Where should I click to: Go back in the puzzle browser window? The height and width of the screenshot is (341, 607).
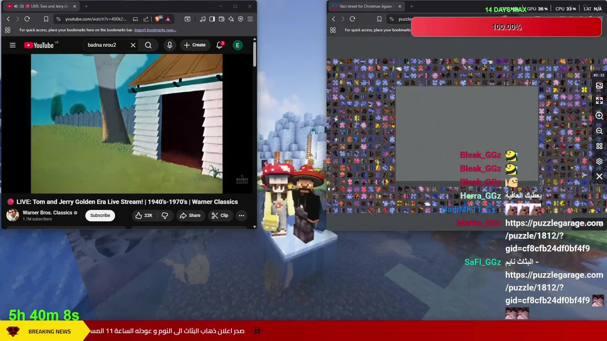(x=333, y=19)
